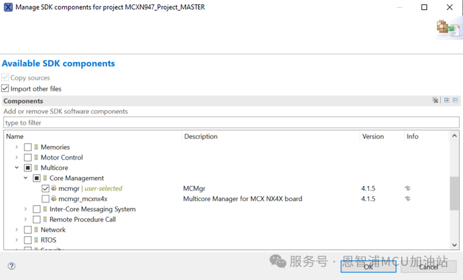
Task: Collapse the Multicore tree node
Action: click(x=17, y=168)
